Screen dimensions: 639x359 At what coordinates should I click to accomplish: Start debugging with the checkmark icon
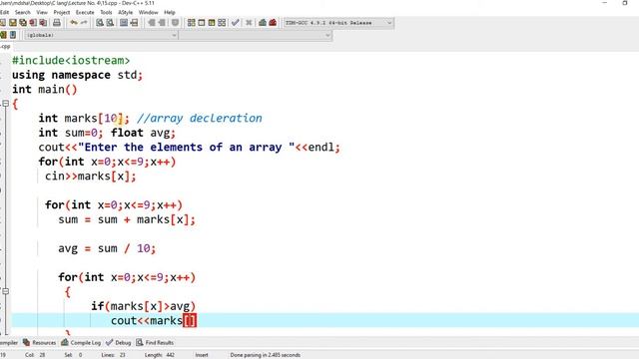click(x=236, y=23)
